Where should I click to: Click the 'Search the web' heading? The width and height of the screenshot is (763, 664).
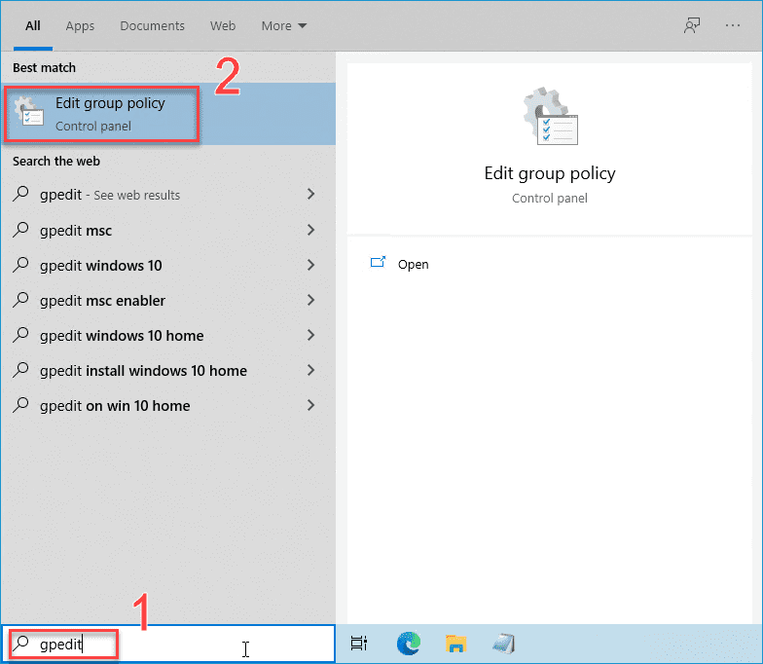coord(56,162)
